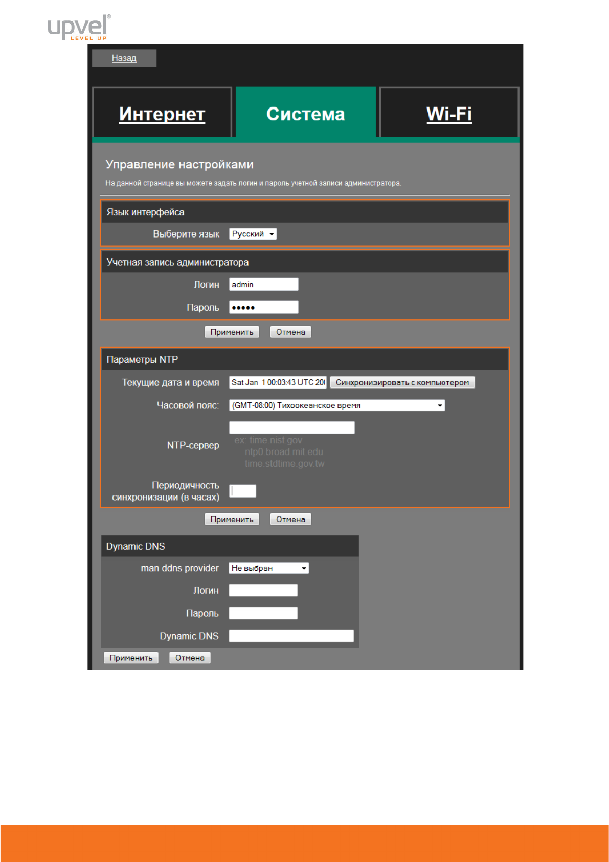The height and width of the screenshot is (862, 609).
Task: Apply administrator account changes with Применить
Action: coord(232,332)
